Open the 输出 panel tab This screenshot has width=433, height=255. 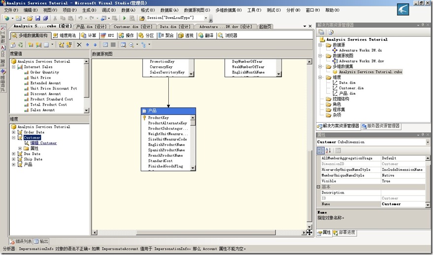(41, 242)
